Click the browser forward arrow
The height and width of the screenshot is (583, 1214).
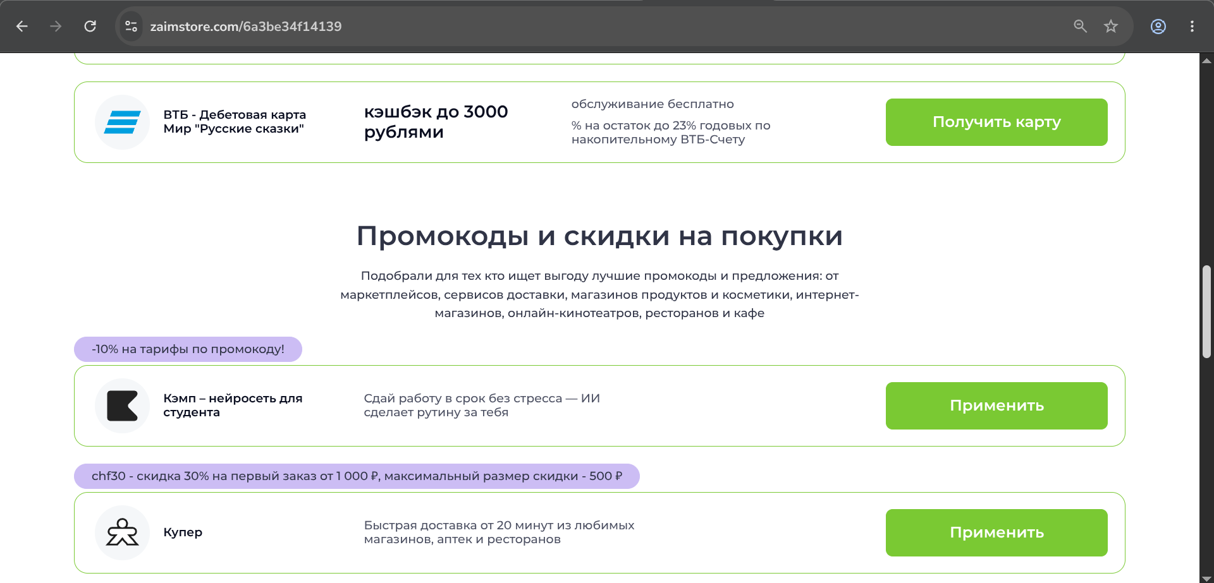(x=56, y=27)
